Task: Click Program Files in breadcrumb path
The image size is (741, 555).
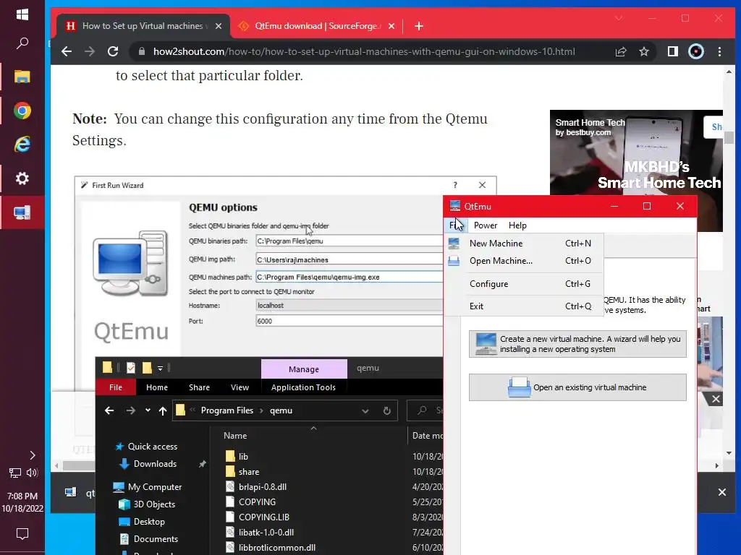Action: [x=226, y=410]
